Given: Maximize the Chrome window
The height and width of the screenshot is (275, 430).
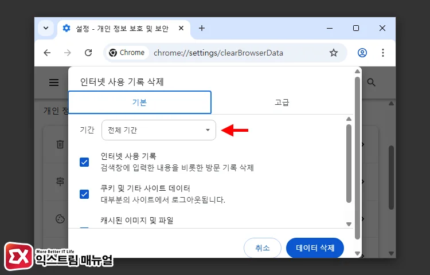Looking at the screenshot, I should click(356, 28).
